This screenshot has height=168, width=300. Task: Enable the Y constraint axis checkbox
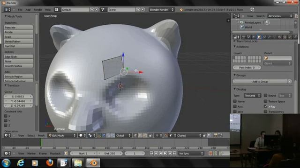(6, 120)
